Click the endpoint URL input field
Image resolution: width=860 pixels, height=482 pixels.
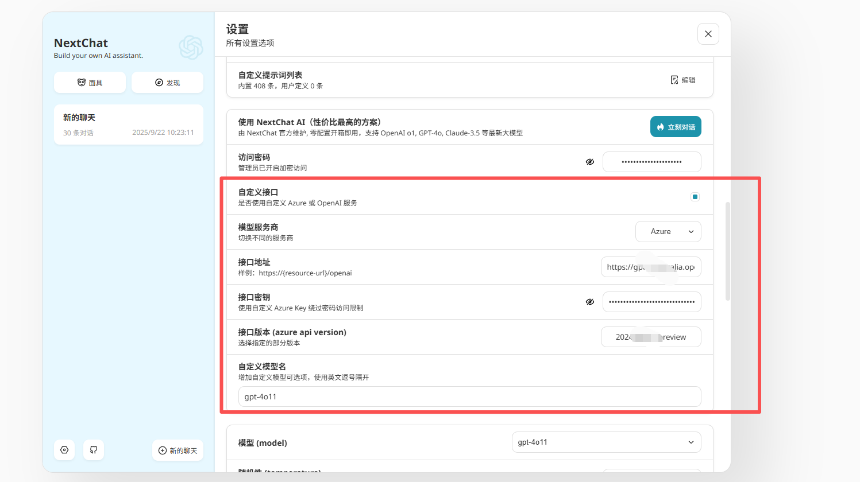tap(651, 267)
